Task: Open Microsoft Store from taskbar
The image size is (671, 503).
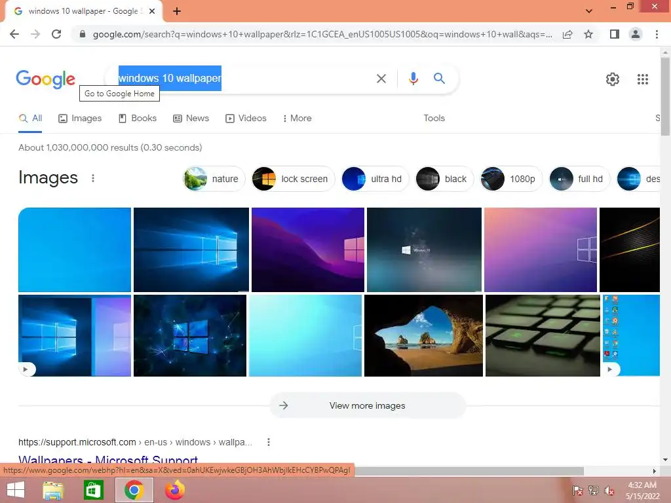Action: point(93,490)
